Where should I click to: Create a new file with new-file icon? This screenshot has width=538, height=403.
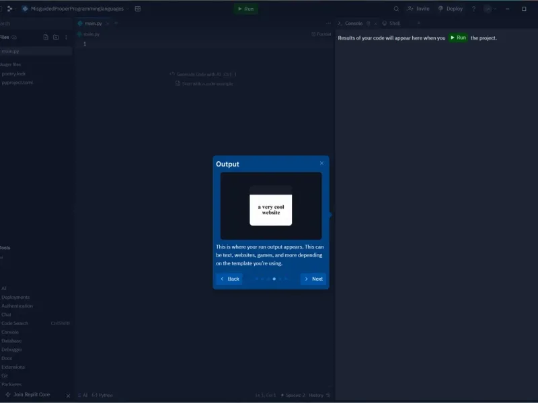point(46,37)
